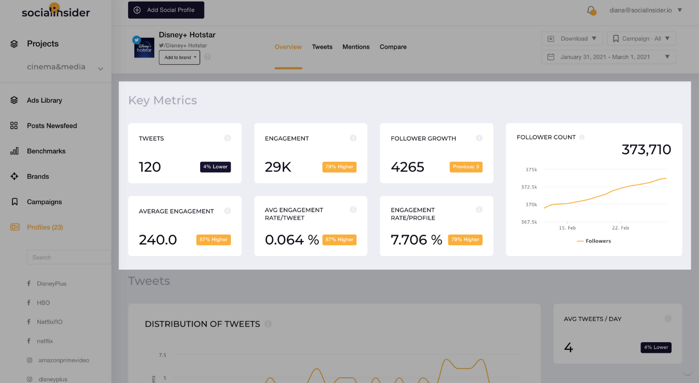The image size is (699, 383).
Task: Select the disneyplus Instagram profile
Action: point(52,379)
